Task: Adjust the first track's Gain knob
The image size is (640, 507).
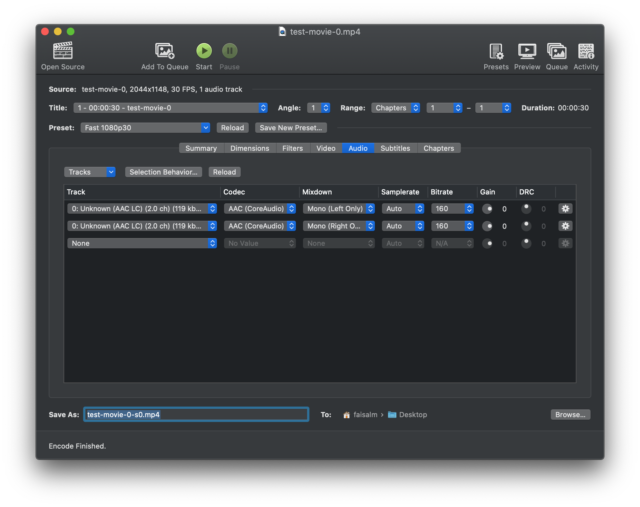Action: click(x=487, y=209)
